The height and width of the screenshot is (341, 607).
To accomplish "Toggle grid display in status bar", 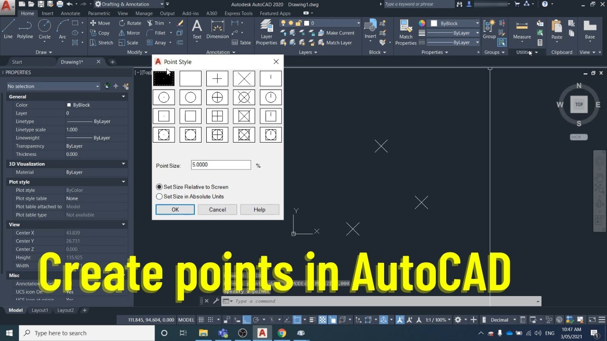I will point(201,320).
